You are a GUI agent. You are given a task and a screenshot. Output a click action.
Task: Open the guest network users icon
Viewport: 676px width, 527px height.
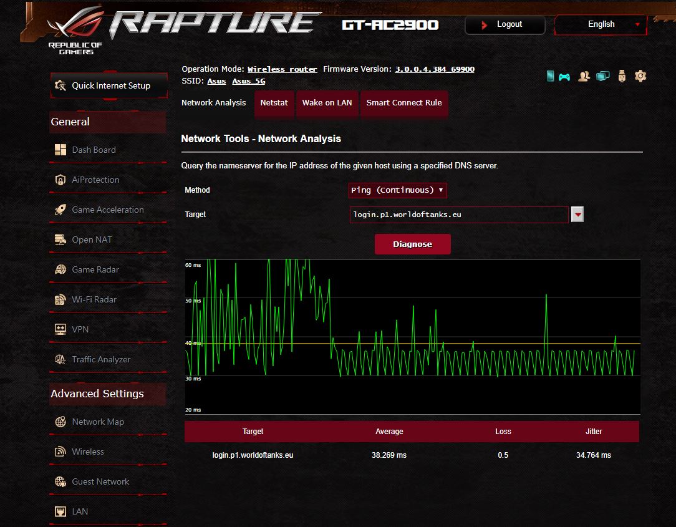(x=584, y=76)
